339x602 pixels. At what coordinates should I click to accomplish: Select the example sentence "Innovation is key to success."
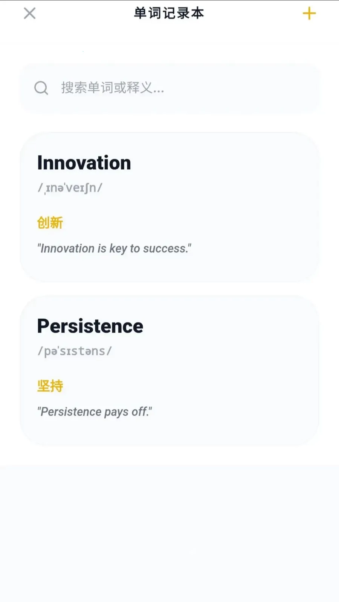114,248
